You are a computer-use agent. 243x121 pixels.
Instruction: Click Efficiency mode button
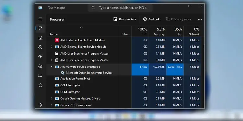(x=179, y=19)
